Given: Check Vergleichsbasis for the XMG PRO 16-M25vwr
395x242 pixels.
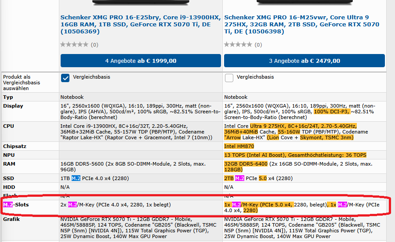Looking at the screenshot, I should point(229,78).
